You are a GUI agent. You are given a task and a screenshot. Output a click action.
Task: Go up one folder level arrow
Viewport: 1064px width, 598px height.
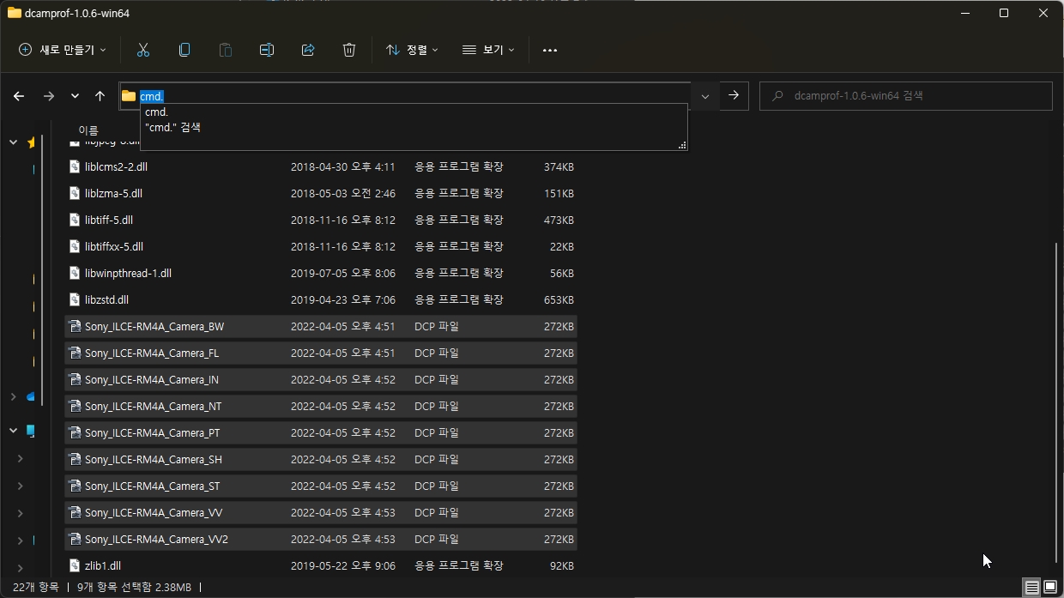pos(100,96)
